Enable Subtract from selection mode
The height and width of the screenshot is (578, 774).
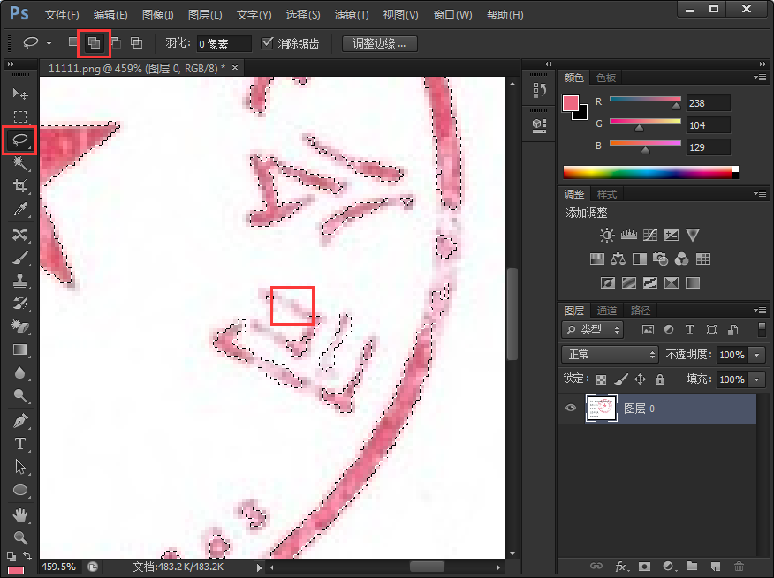116,43
